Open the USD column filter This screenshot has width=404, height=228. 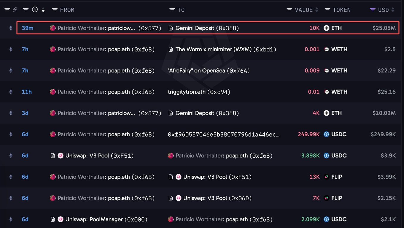372,10
